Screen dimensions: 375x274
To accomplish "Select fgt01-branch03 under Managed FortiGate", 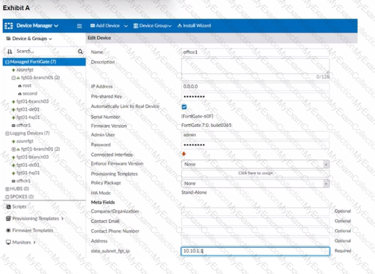I will (x=32, y=101).
